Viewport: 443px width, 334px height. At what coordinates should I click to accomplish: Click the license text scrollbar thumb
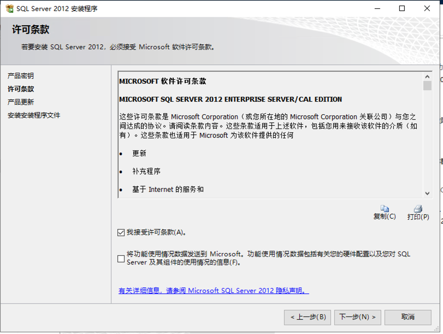tap(427, 86)
